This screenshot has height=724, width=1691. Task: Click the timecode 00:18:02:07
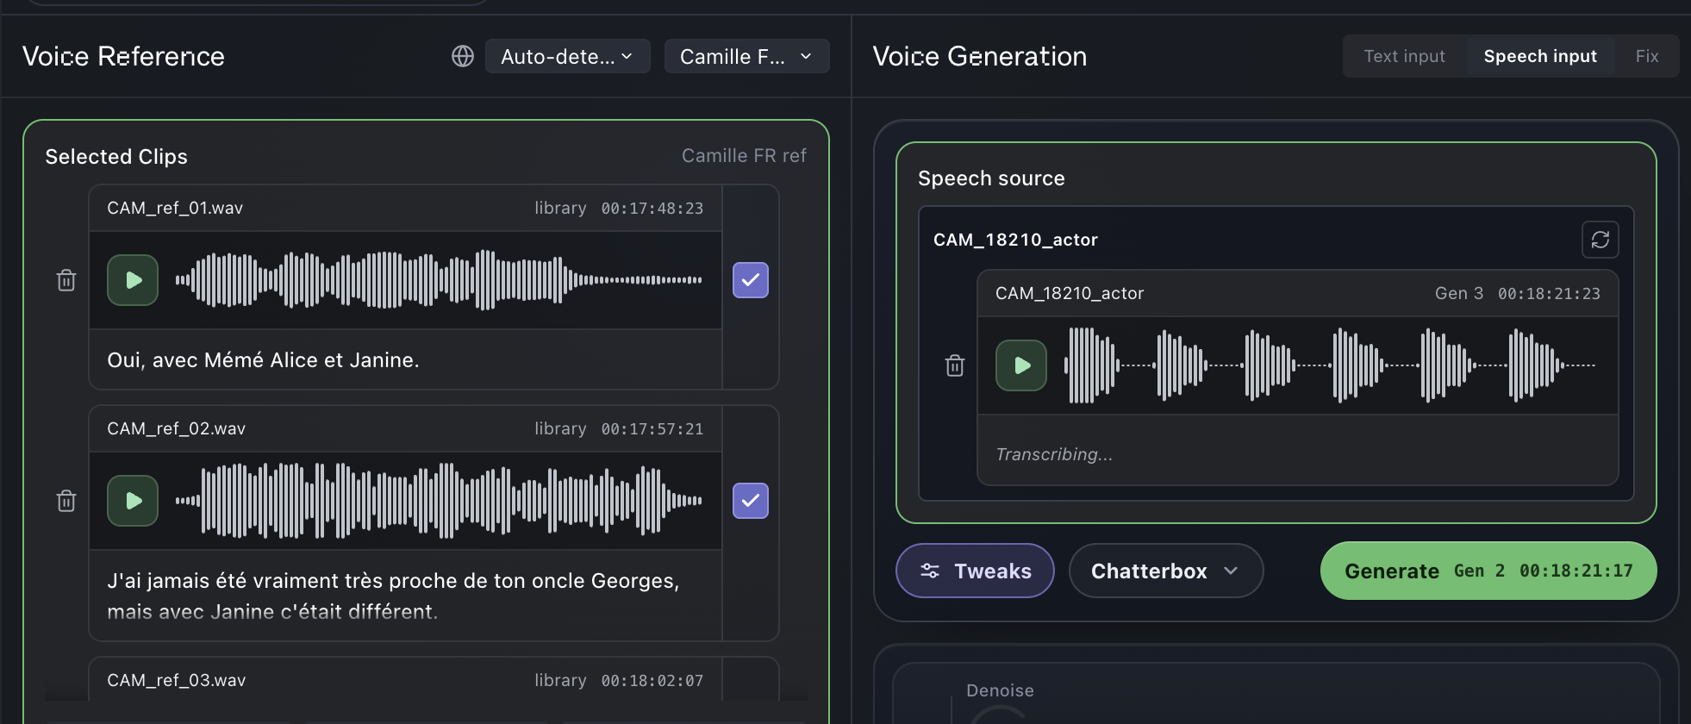tap(652, 680)
